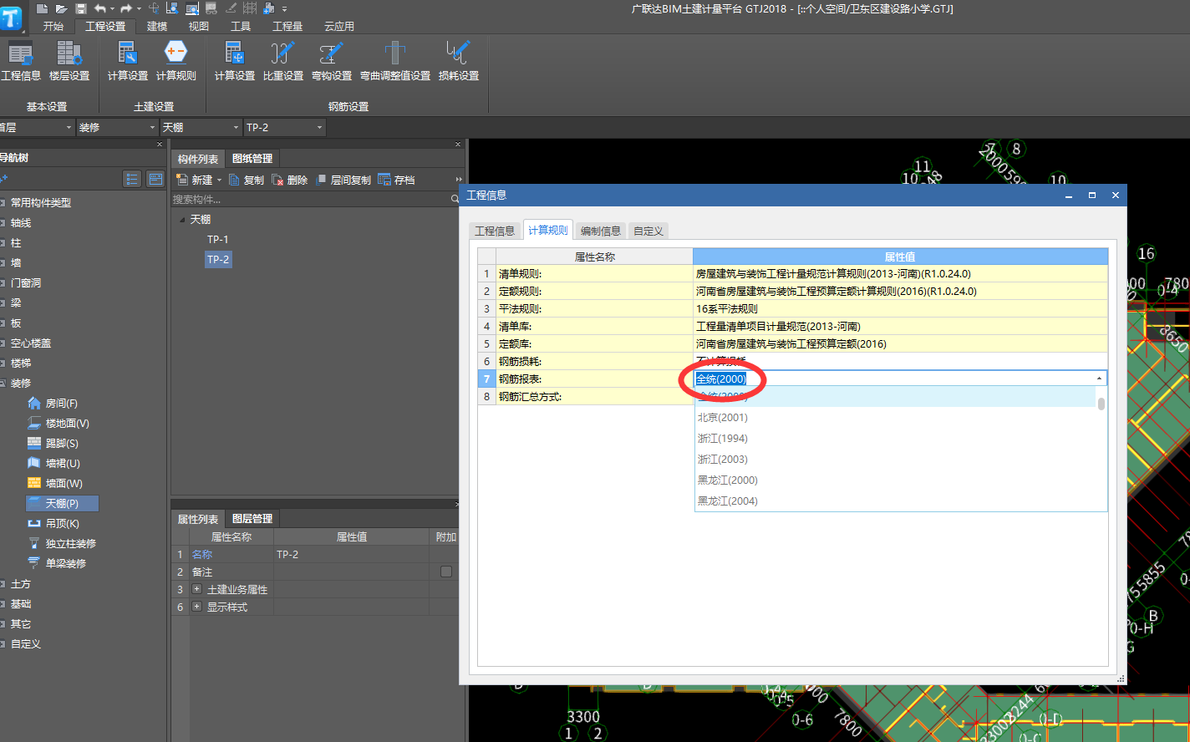Select 房间(F) in the navigation tree
Image resolution: width=1190 pixels, height=742 pixels.
[x=53, y=403]
